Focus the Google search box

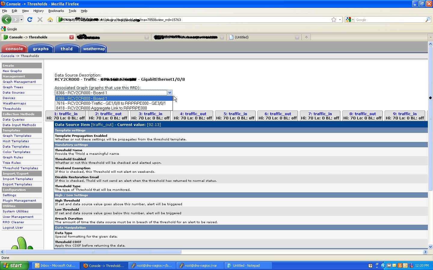click(x=390, y=19)
